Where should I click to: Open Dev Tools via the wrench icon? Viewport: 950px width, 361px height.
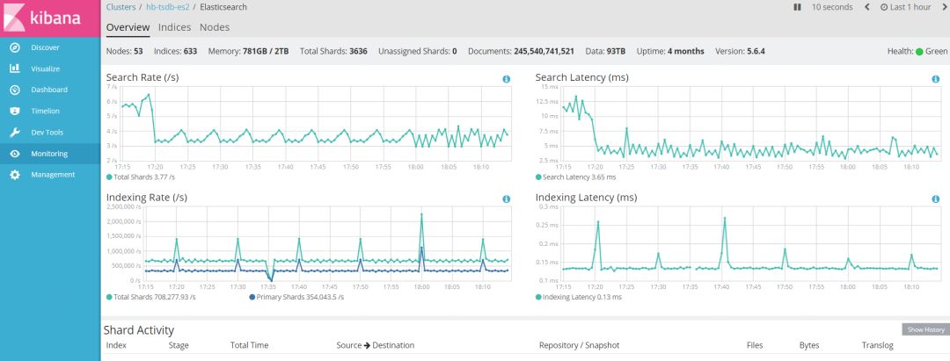coord(15,133)
